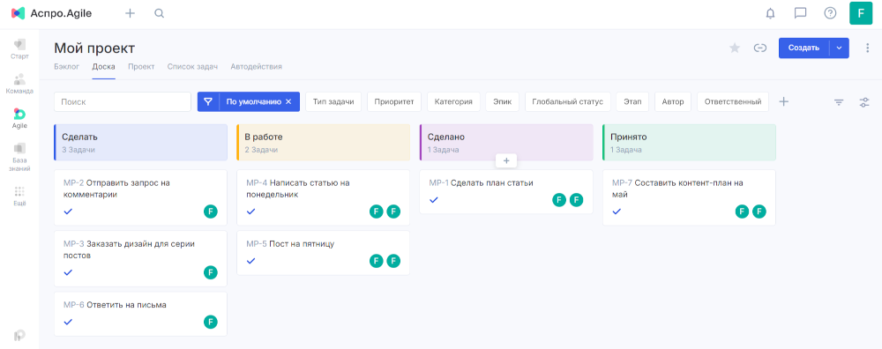Open the Этап filter
882x349 pixels.
(x=632, y=101)
